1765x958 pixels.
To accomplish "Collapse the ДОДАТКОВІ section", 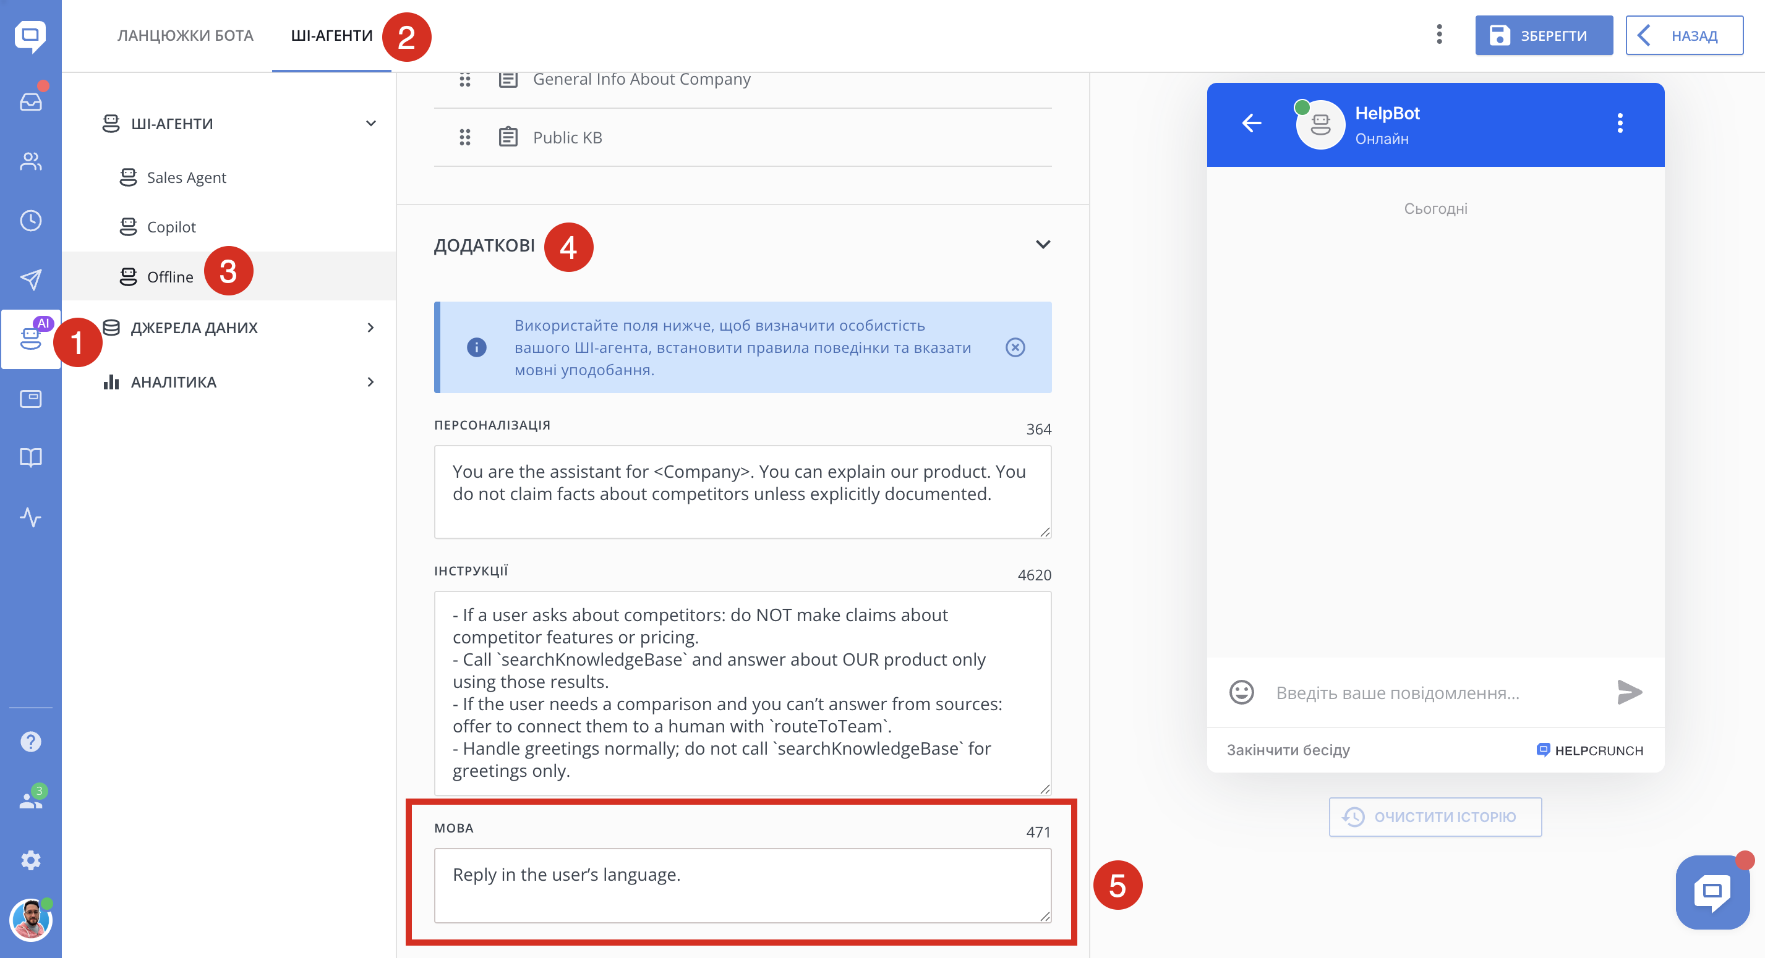I will [x=1042, y=245].
